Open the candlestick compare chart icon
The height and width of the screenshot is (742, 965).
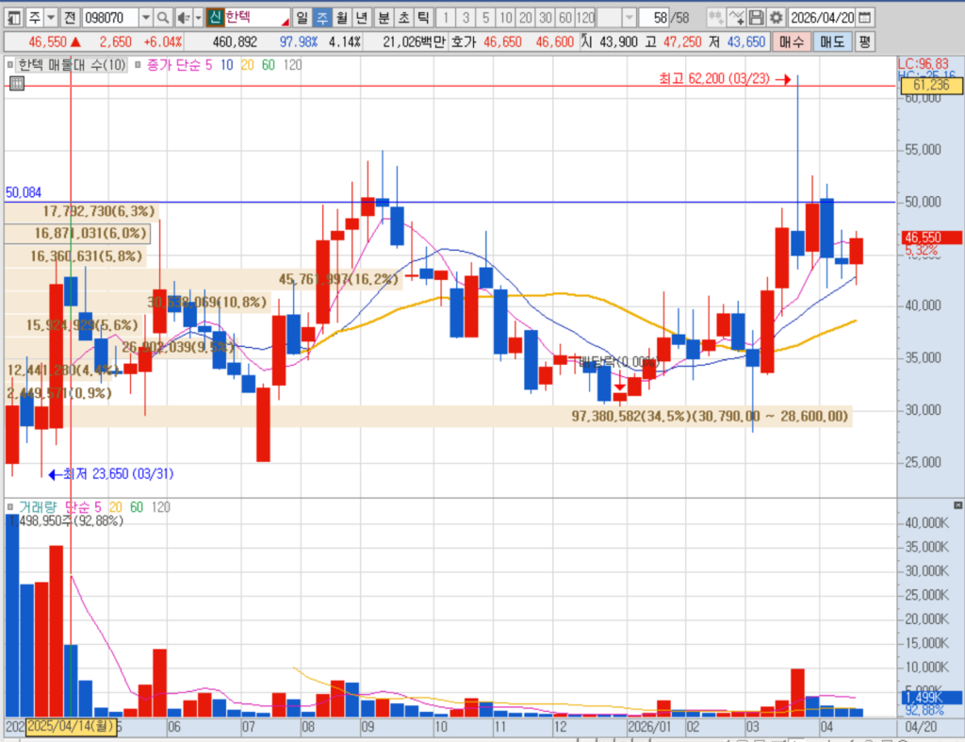[x=715, y=17]
